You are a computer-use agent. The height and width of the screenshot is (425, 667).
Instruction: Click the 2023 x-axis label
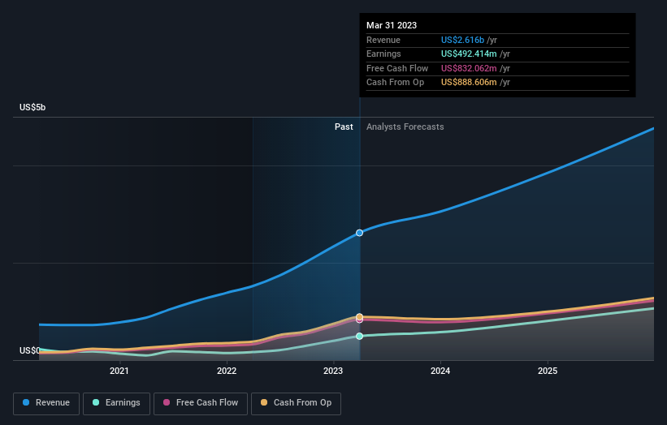pos(333,371)
